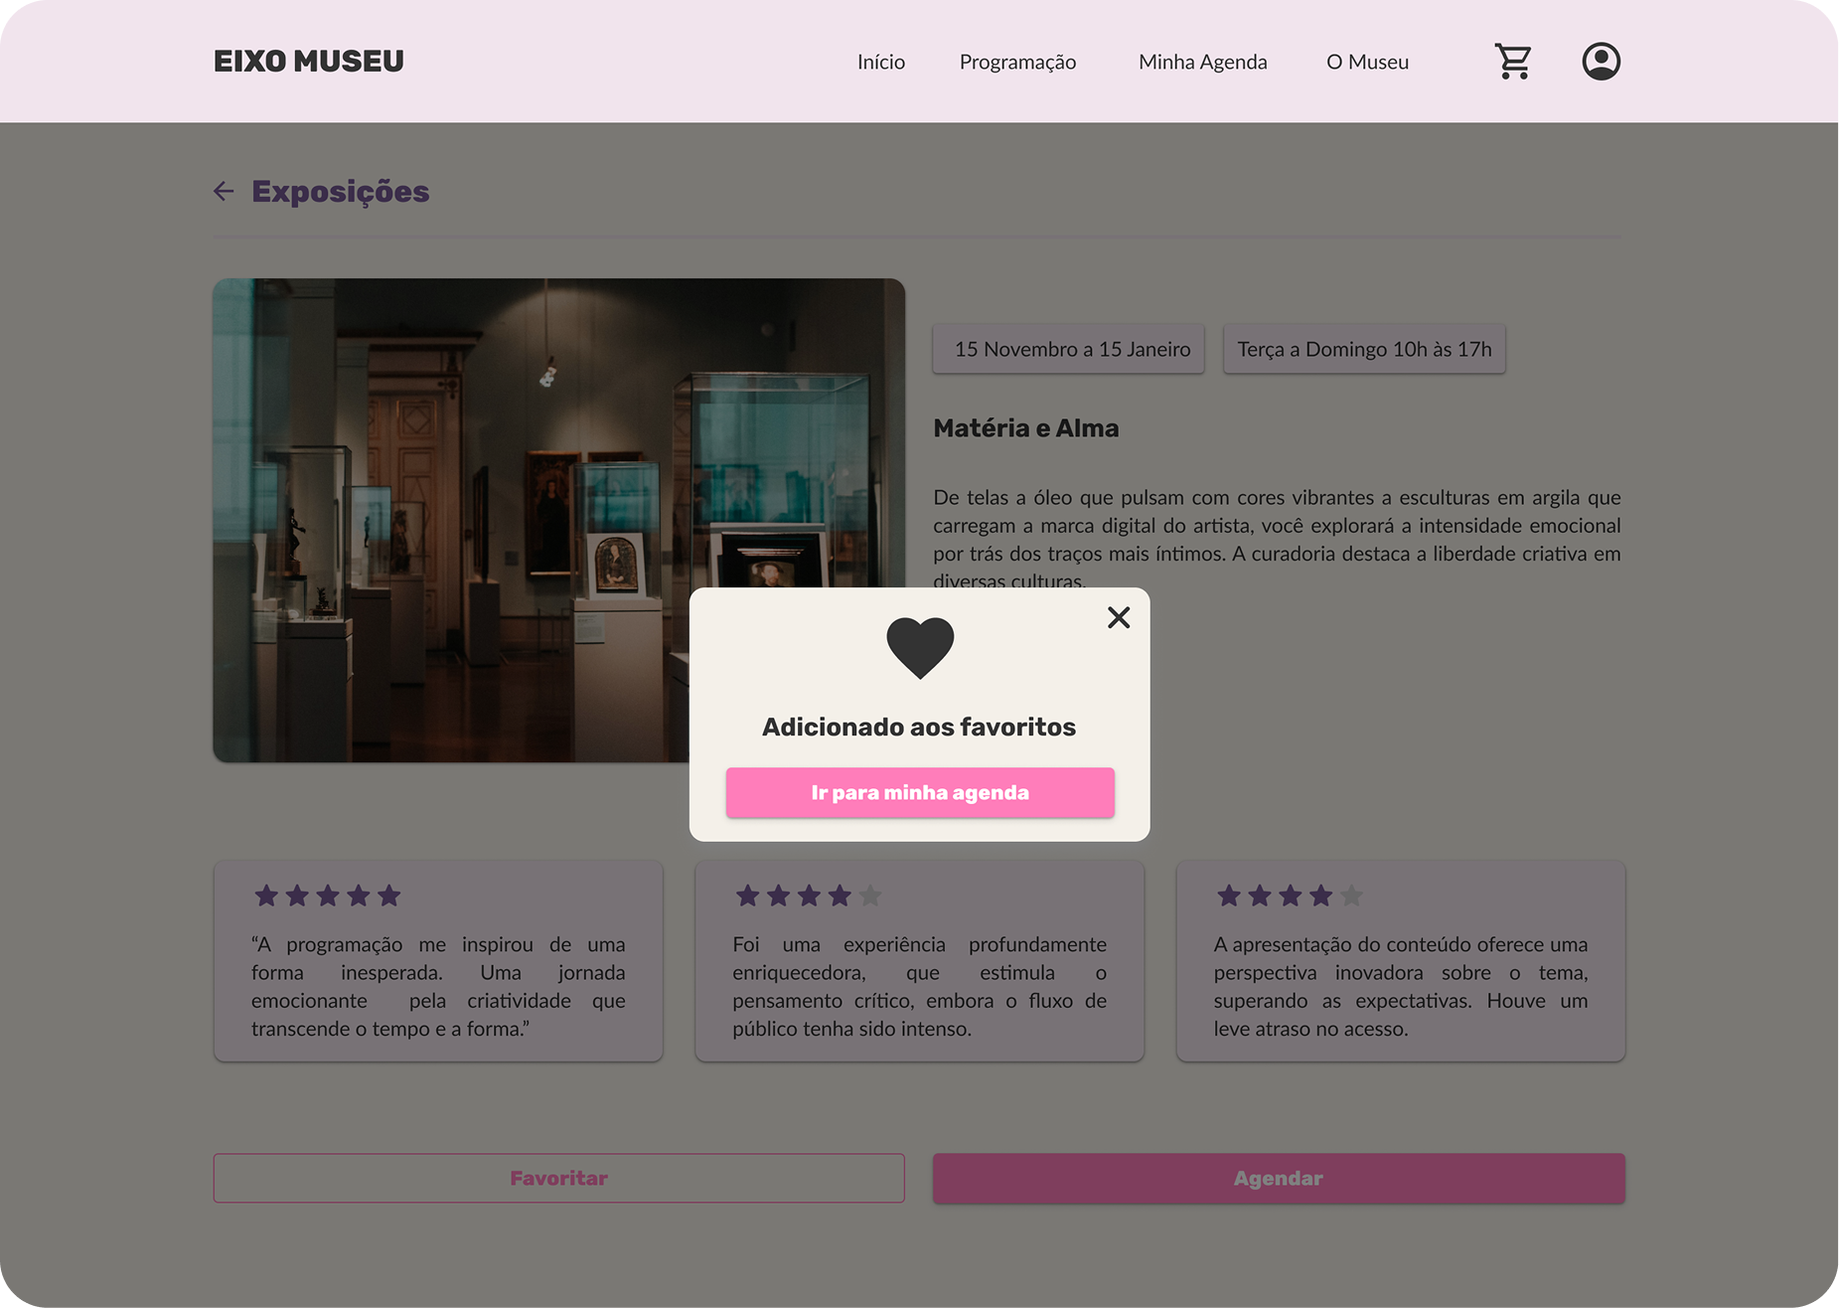Viewport: 1839px width, 1308px height.
Task: Click the Ir para minha agenda button
Action: (920, 792)
